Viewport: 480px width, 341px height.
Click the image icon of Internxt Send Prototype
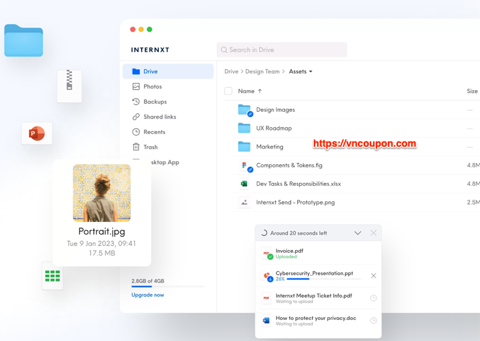(x=245, y=202)
